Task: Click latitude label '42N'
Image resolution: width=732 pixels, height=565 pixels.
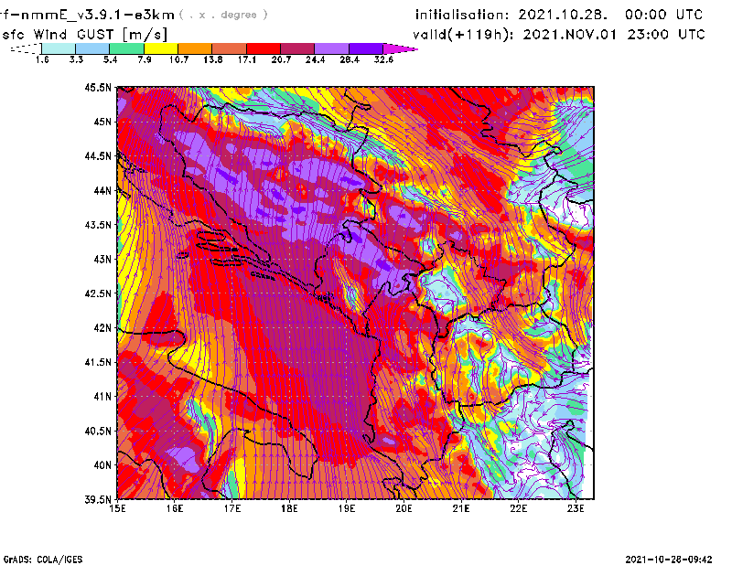Action: click(102, 328)
